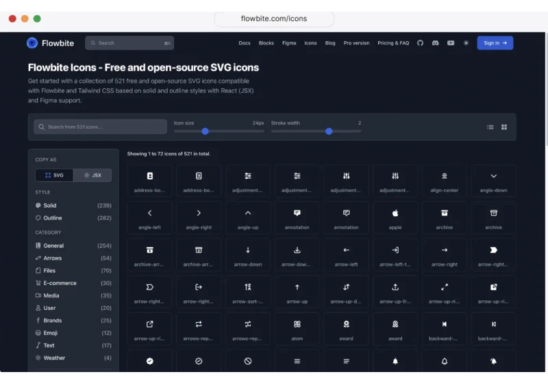Copy the solid annotation icon
The image size is (548, 383).
pyautogui.click(x=297, y=218)
